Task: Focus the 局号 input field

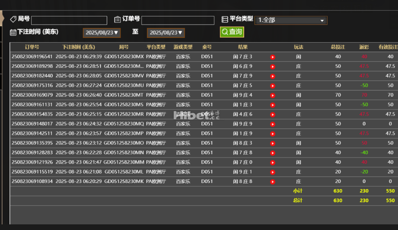Action: [69, 20]
